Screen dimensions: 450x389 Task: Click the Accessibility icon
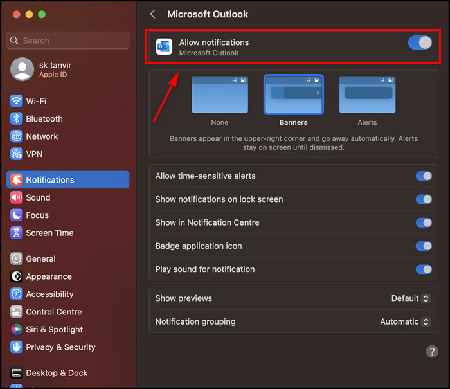16,294
